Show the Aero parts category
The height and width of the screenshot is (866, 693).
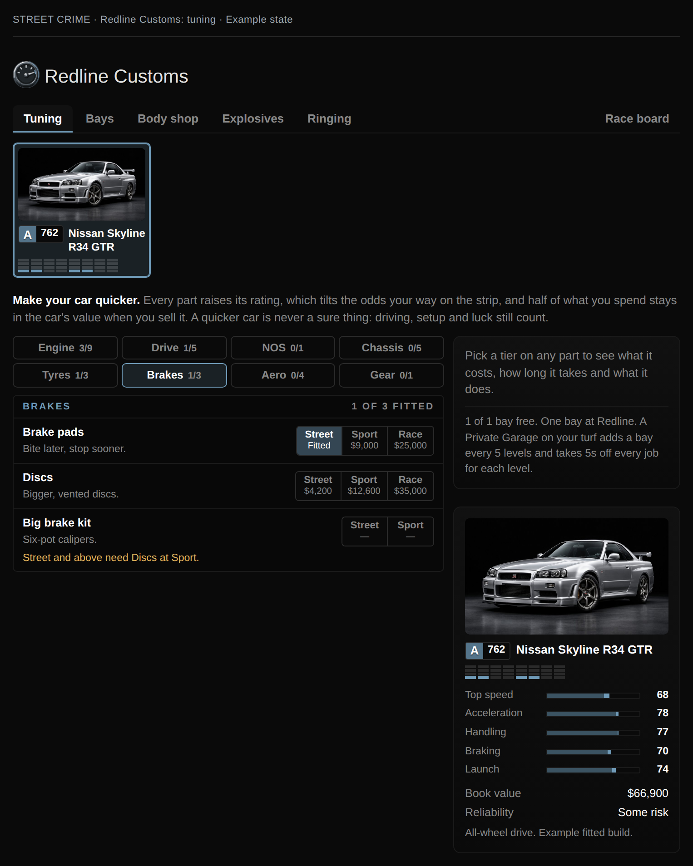(x=283, y=375)
